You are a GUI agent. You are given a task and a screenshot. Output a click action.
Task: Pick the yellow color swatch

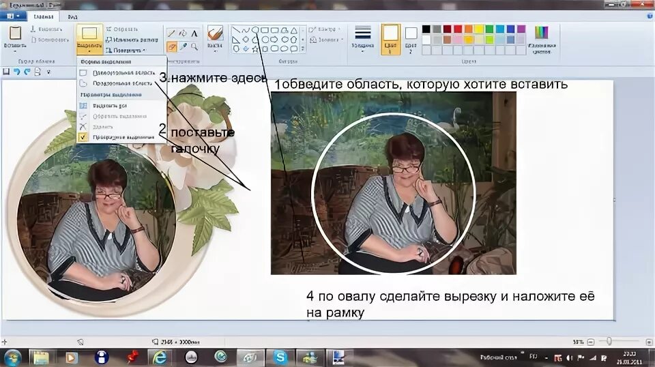pos(479,29)
